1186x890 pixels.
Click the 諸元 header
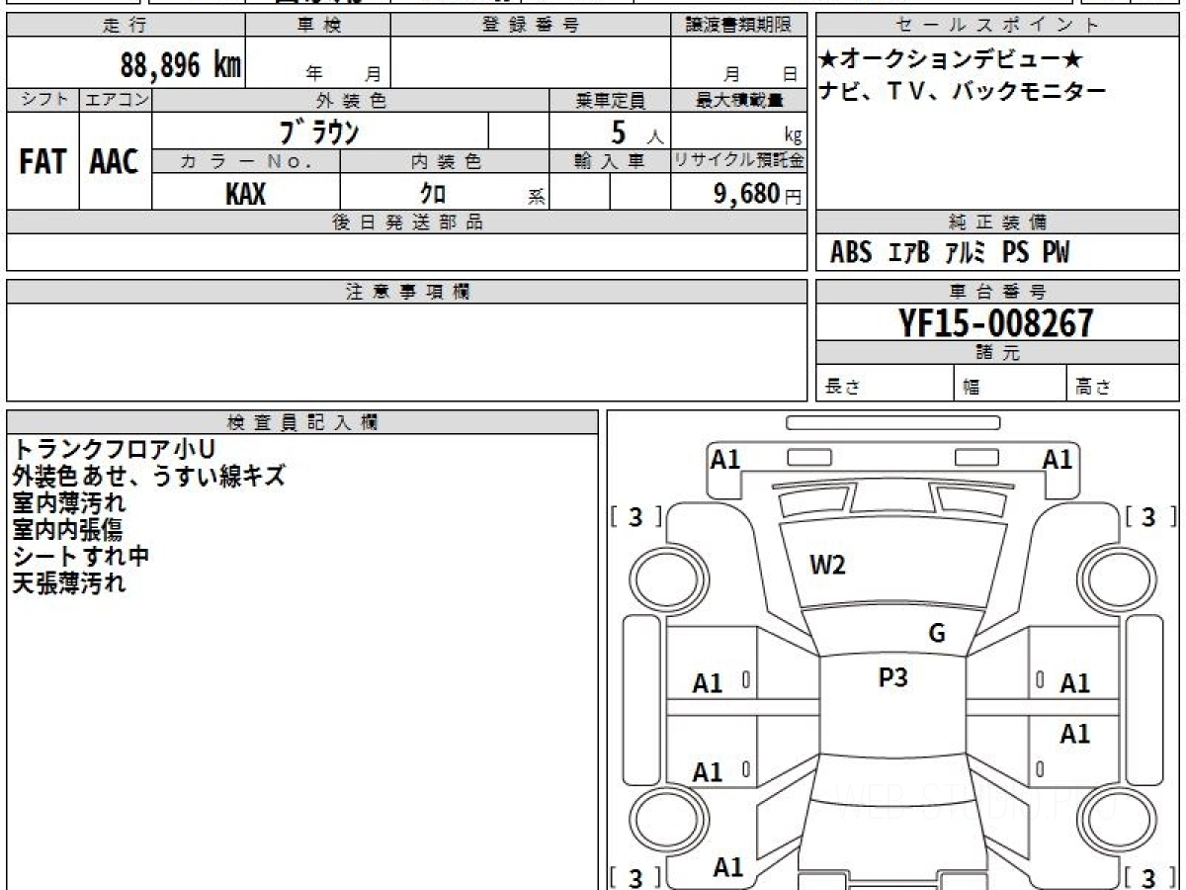click(998, 353)
